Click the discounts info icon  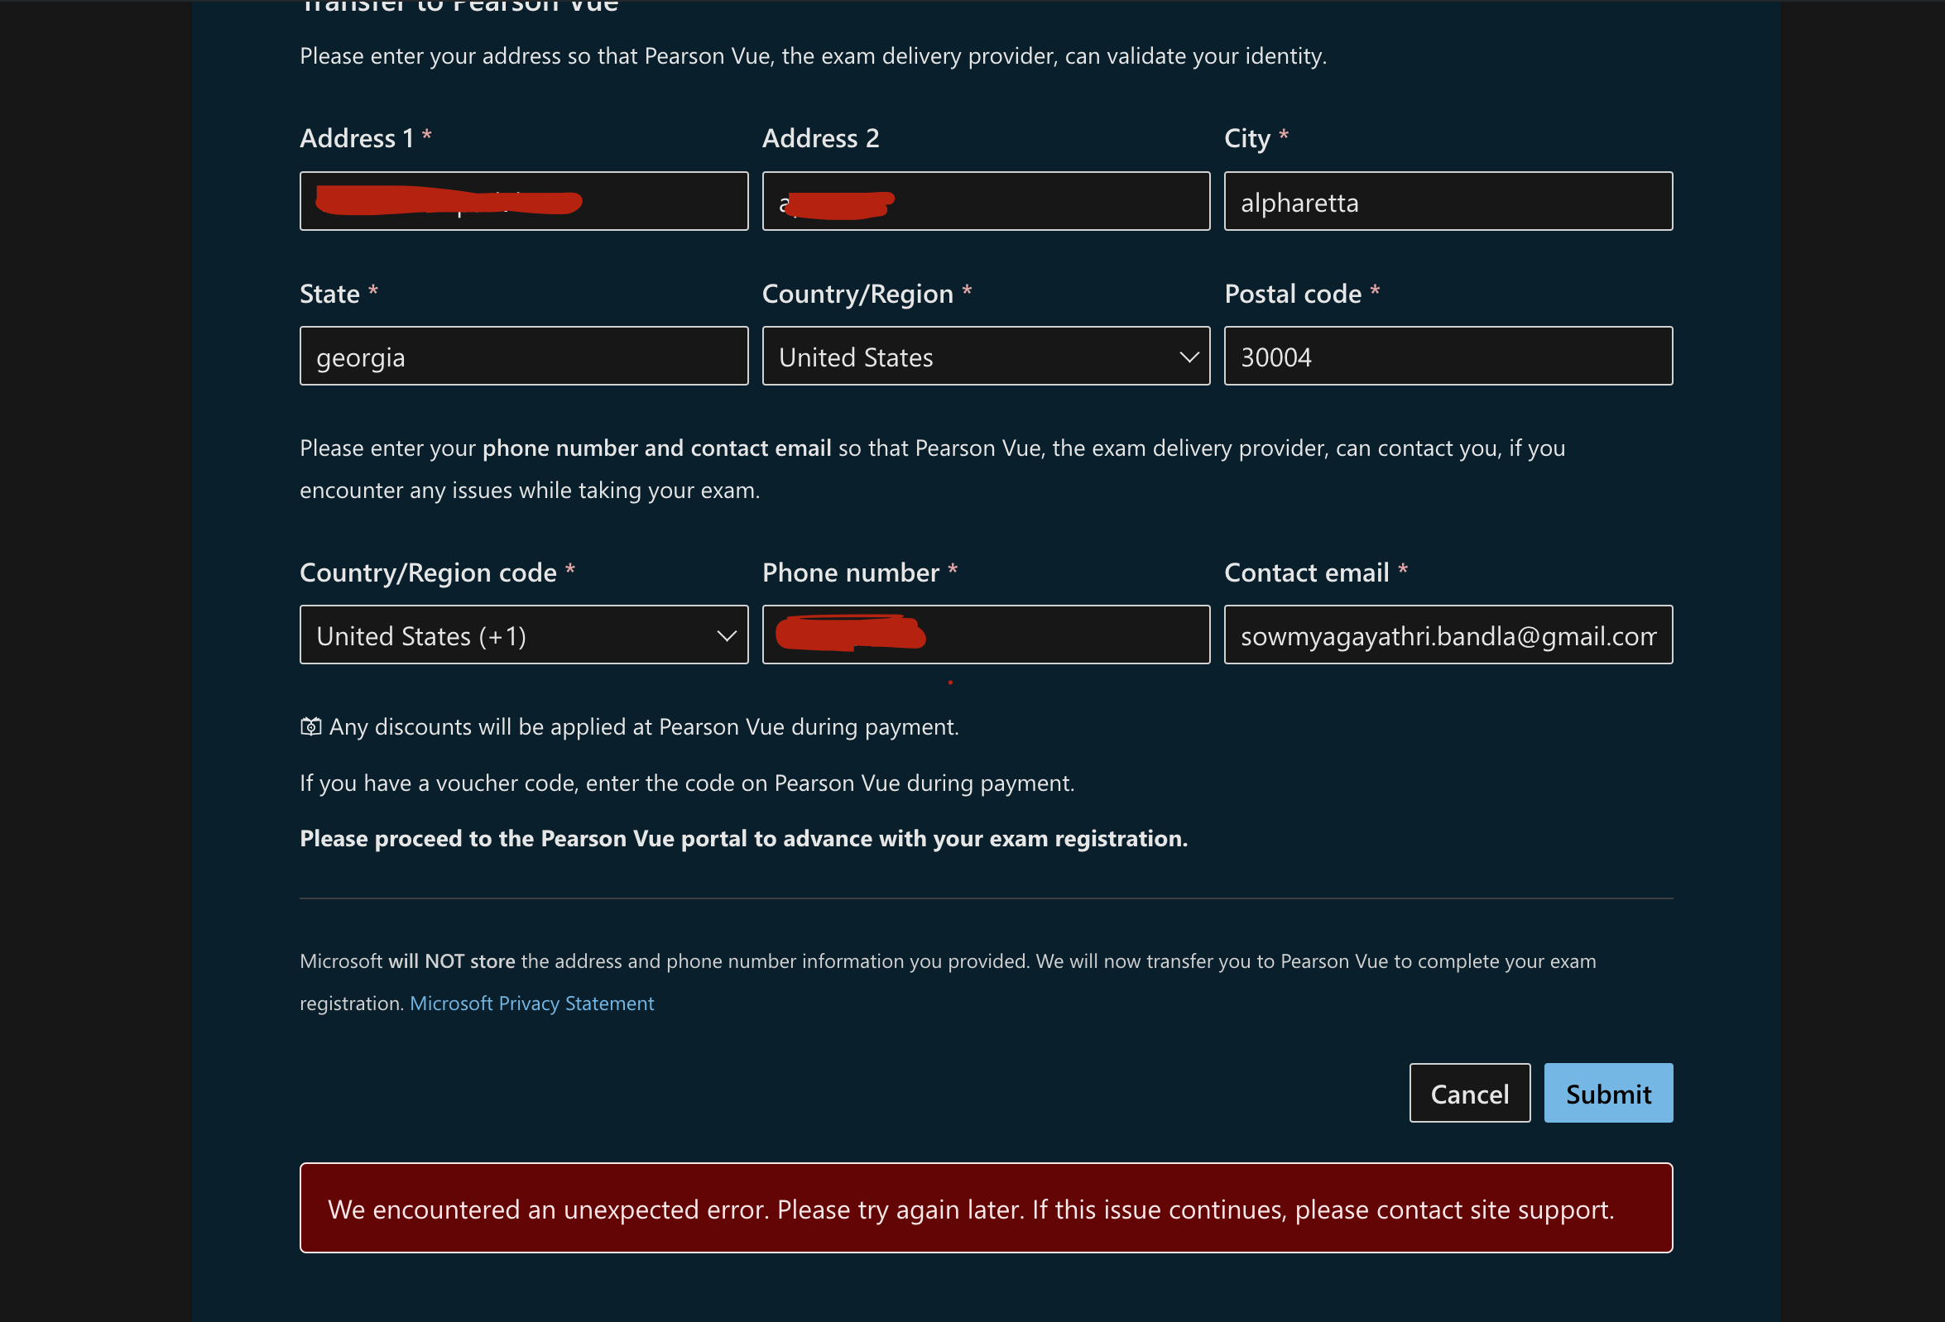coord(310,726)
